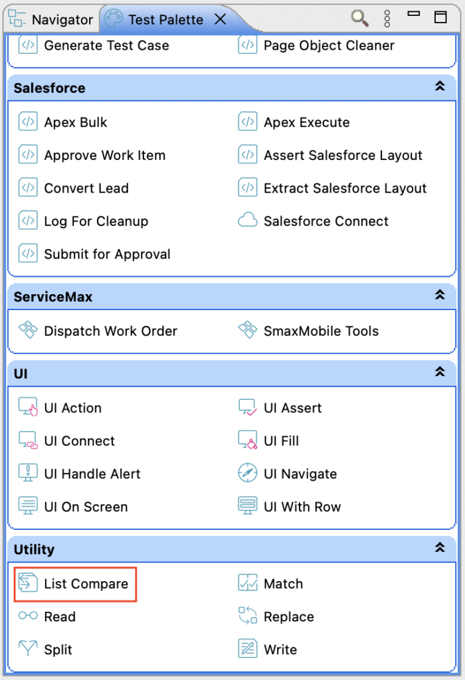
Task: Collapse the ServiceMax section
Action: click(x=439, y=296)
